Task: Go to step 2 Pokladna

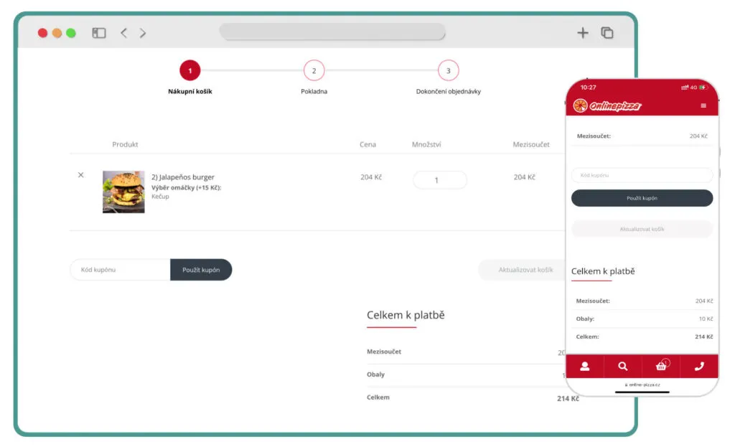Action: point(314,71)
